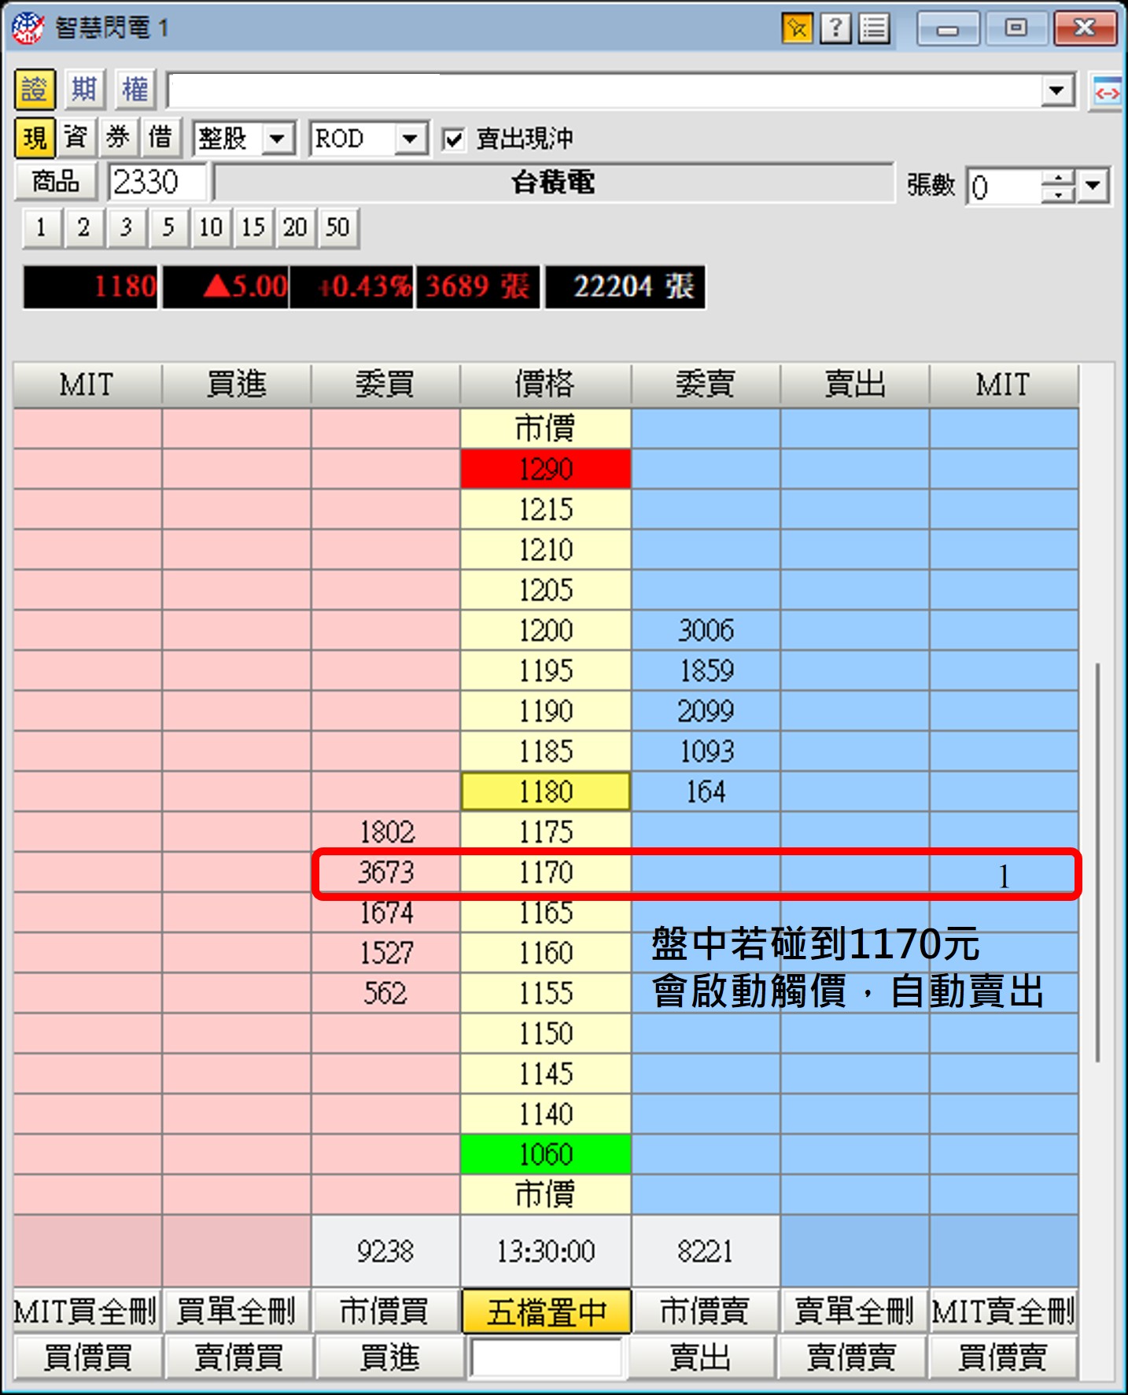Set quantity with the 1 preset button
Image resolution: width=1128 pixels, height=1395 pixels.
coord(42,228)
